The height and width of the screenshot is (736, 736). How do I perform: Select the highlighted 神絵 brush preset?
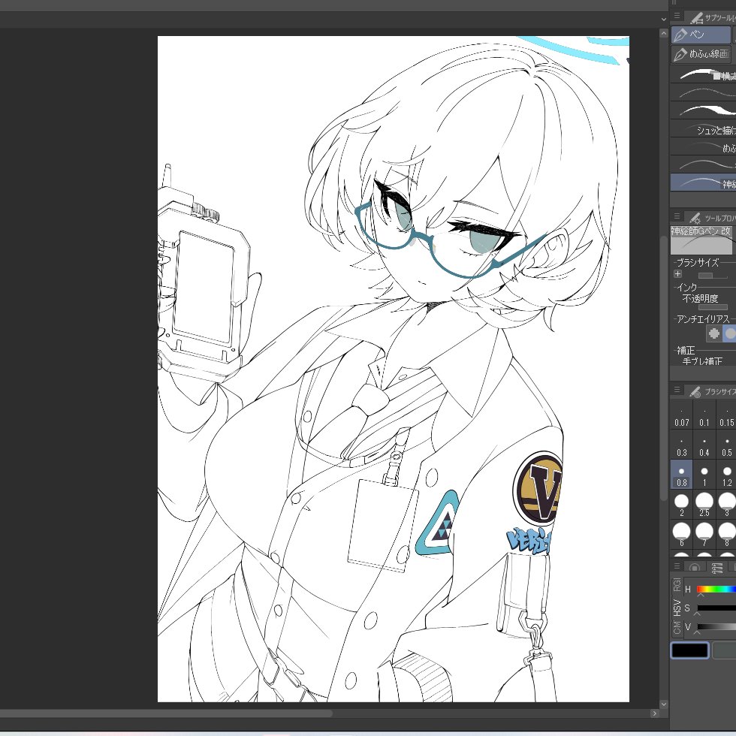click(x=703, y=182)
